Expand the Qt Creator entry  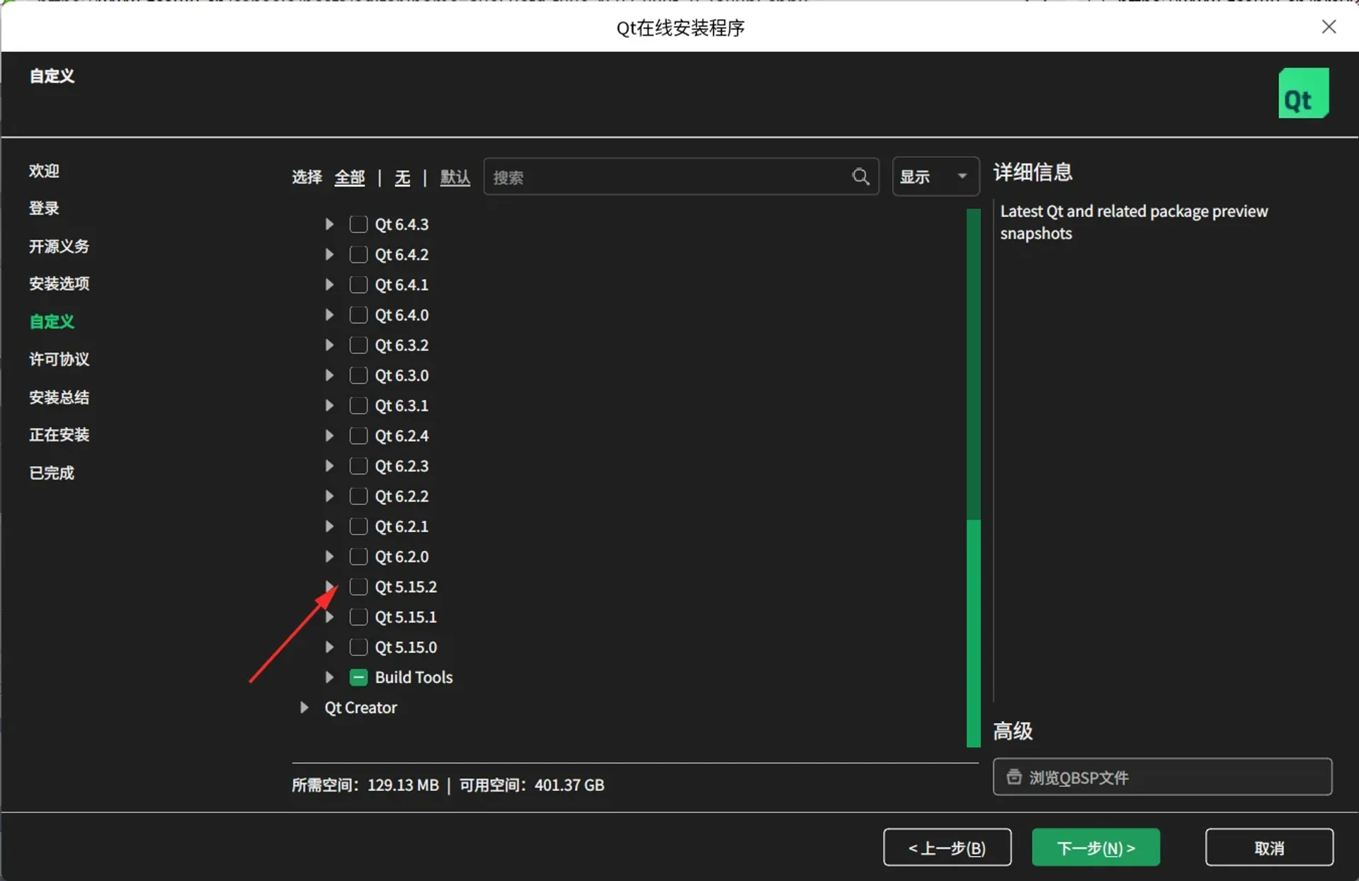pos(305,707)
